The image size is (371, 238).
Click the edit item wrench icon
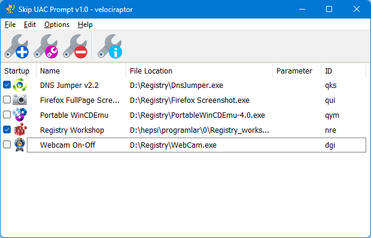pyautogui.click(x=45, y=46)
